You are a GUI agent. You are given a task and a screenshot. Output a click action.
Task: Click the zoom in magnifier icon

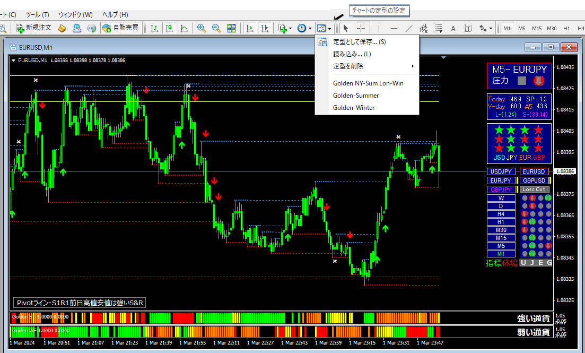202,28
